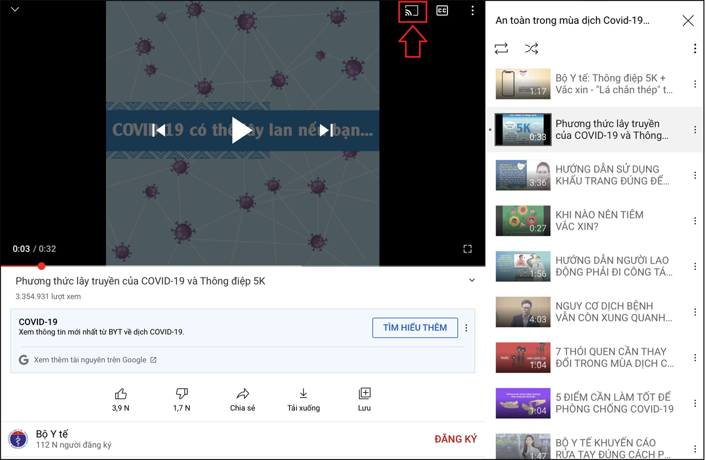
Task: Open options for NGƯỜI LAO ĐỘNG video
Action: point(695,266)
